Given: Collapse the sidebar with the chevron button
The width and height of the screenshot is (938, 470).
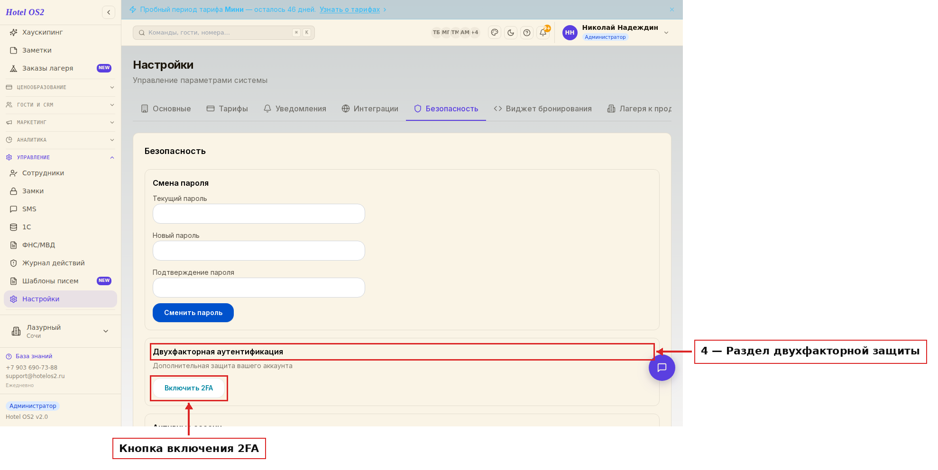Looking at the screenshot, I should pos(109,12).
